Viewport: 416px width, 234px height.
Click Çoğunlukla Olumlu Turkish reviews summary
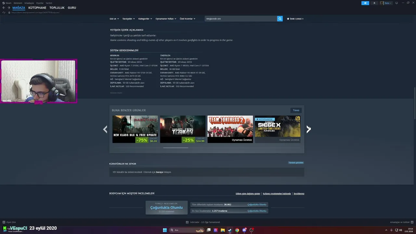pyautogui.click(x=166, y=208)
